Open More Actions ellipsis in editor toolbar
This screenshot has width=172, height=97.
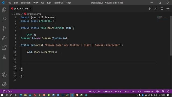point(168,9)
